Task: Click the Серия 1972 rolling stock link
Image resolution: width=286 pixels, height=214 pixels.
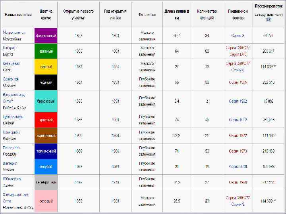Action: pos(238,136)
